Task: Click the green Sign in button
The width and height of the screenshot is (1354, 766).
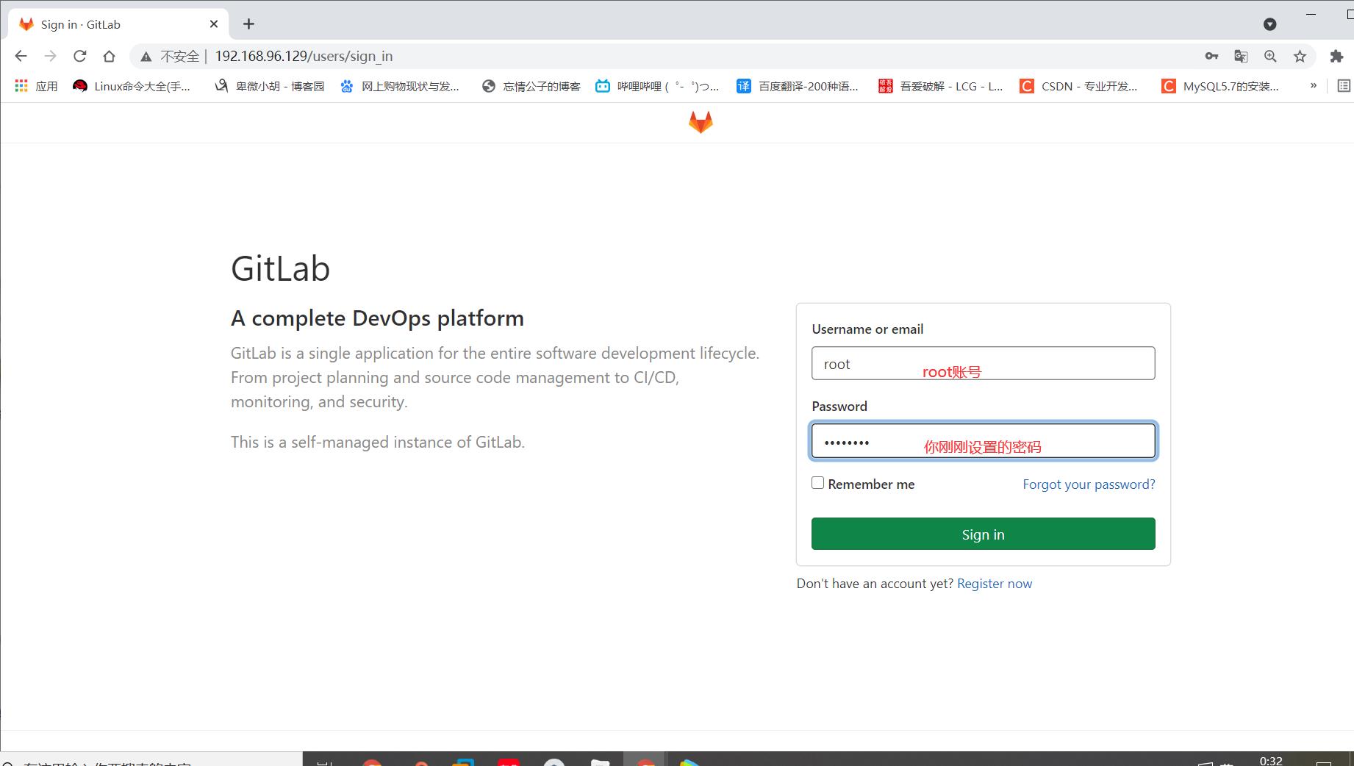Action: tap(983, 534)
